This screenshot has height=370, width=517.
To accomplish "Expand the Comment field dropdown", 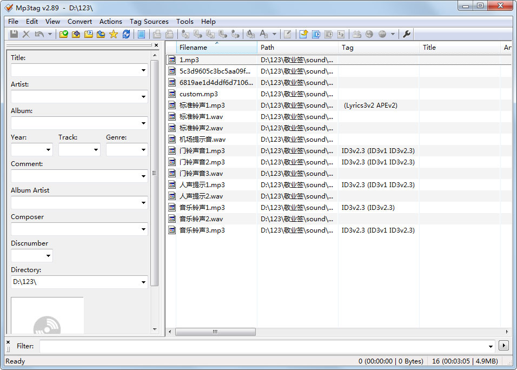I will point(143,176).
